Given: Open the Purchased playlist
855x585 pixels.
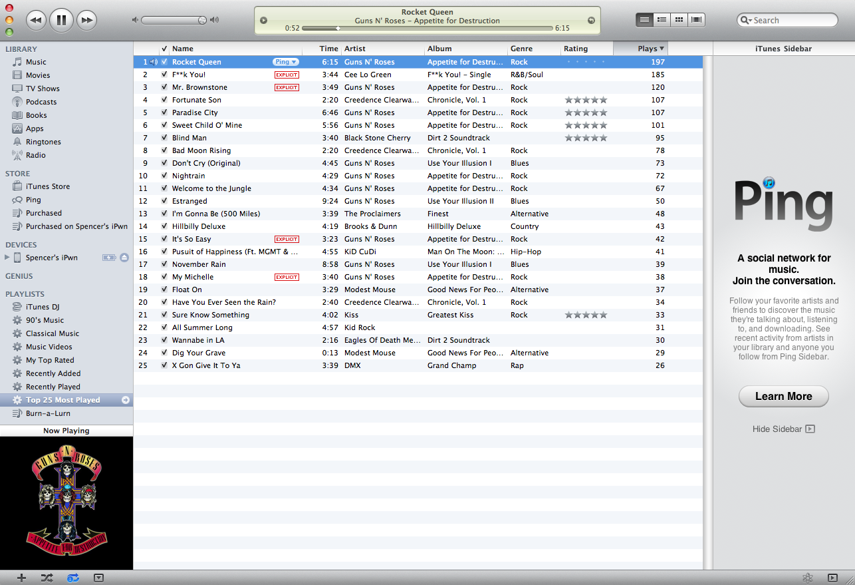Looking at the screenshot, I should 44,213.
